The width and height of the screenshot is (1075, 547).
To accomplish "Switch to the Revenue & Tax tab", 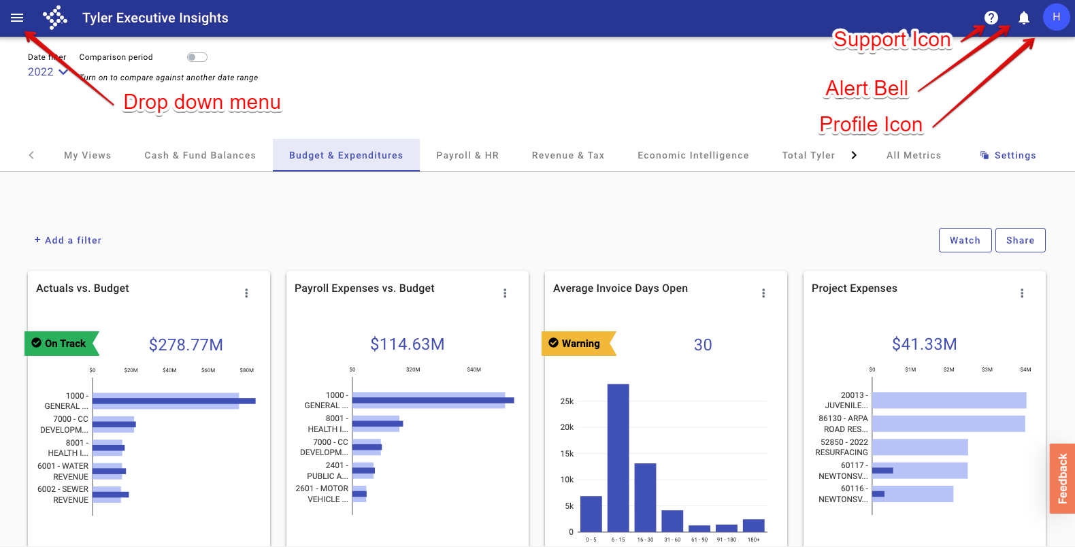I will point(568,155).
